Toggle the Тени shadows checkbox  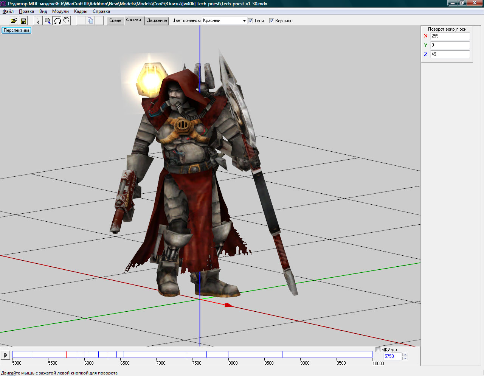[x=250, y=21]
